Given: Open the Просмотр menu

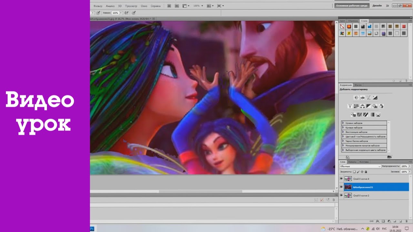Looking at the screenshot, I should (x=131, y=6).
